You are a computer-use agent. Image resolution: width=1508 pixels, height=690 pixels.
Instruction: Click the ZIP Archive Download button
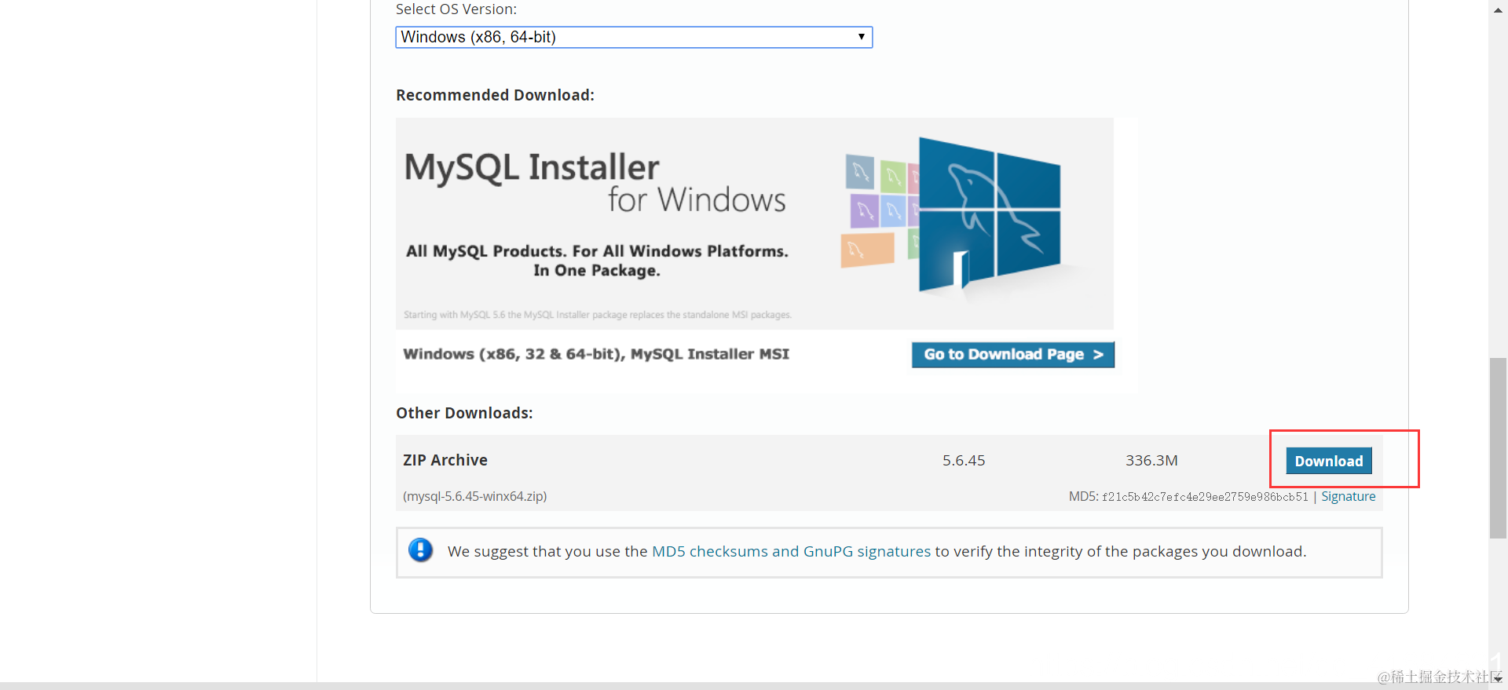click(1329, 461)
